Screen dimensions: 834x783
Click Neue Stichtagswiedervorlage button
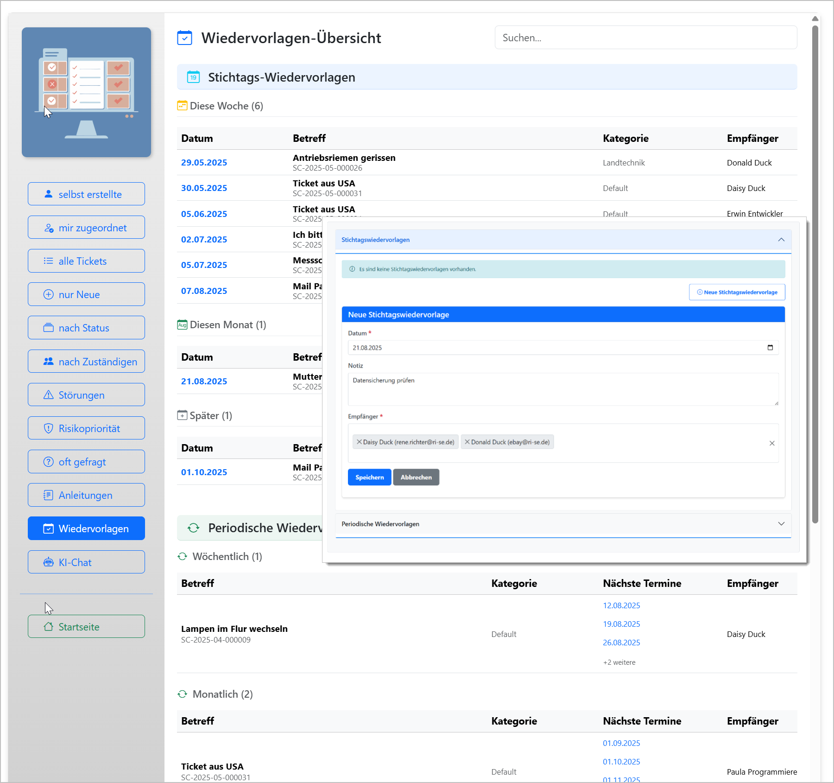(737, 292)
